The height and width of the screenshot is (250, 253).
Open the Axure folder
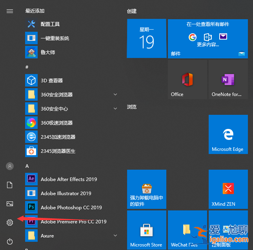[x=72, y=236]
